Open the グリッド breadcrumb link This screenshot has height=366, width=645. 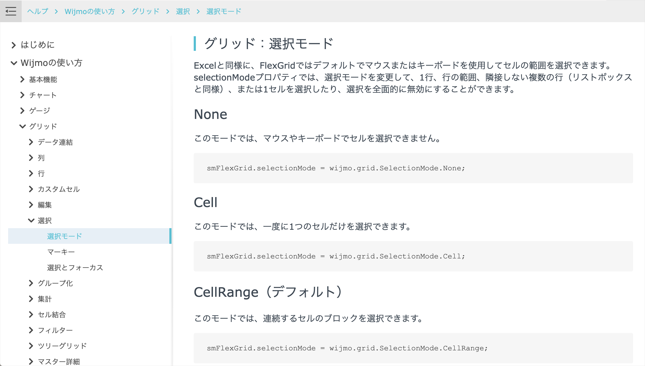146,11
